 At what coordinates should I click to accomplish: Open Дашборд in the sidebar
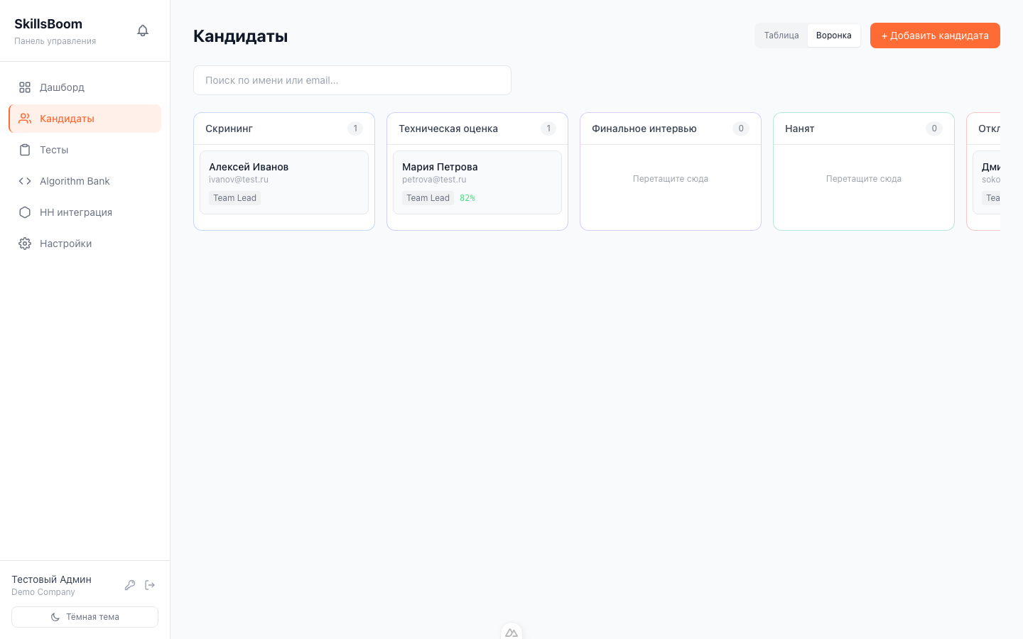coord(85,87)
